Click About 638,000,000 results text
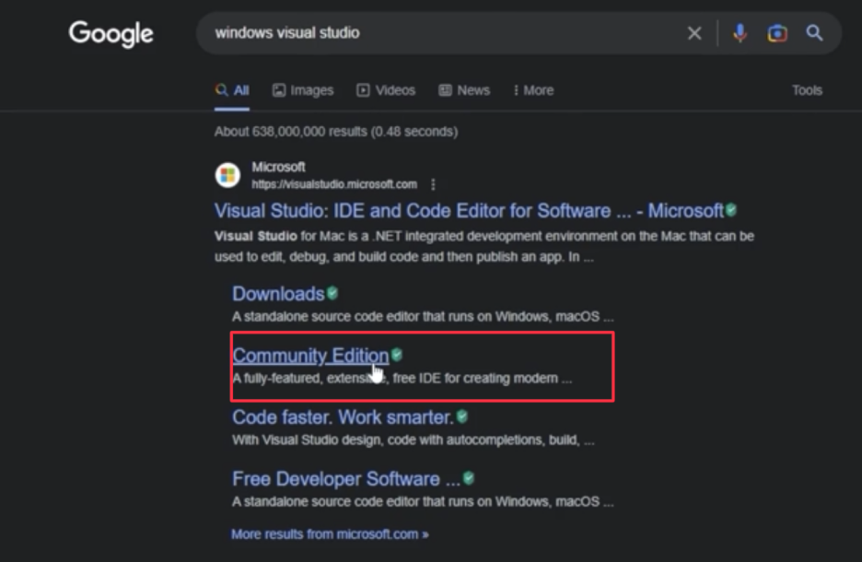Viewport: 862px width, 562px height. click(x=336, y=132)
